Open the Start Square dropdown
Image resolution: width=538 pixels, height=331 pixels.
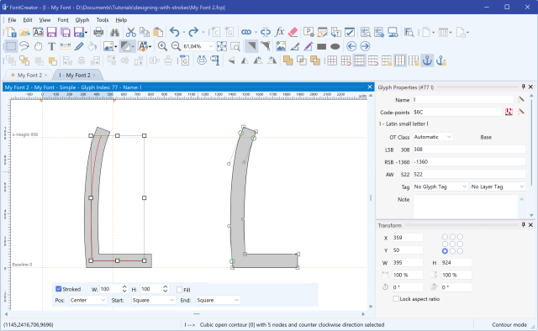[x=153, y=300]
